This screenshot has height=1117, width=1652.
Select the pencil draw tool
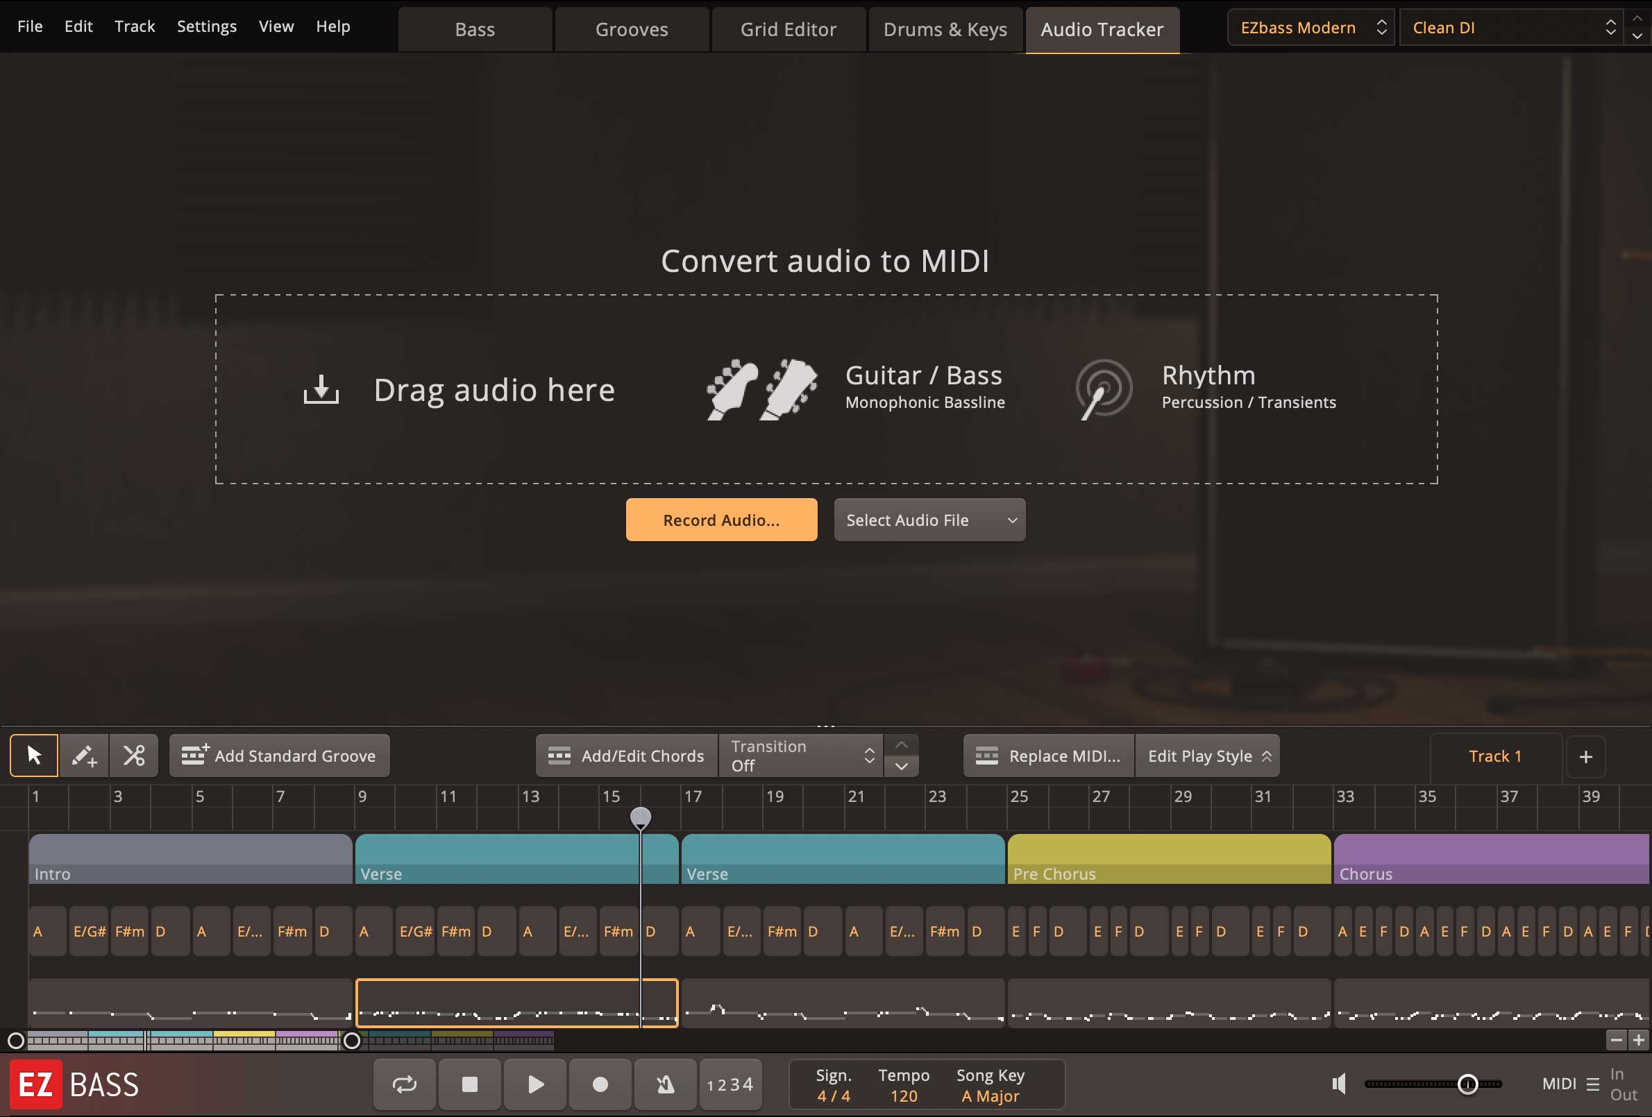click(84, 756)
